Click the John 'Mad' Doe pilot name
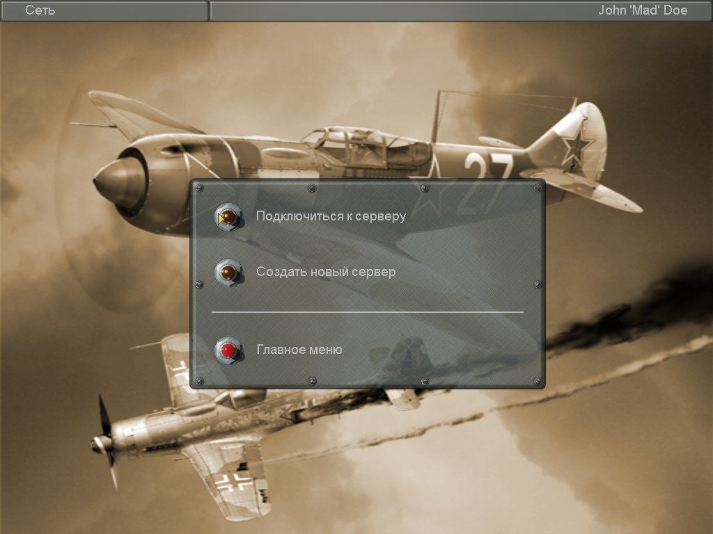This screenshot has width=713, height=534. [x=643, y=10]
